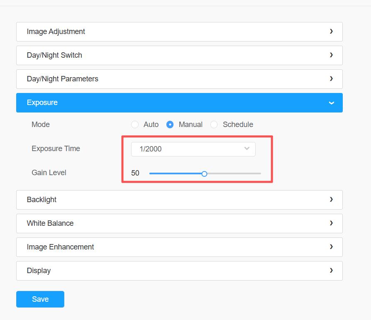Open the Day/Night Parameters panel
The image size is (371, 320).
click(x=179, y=79)
